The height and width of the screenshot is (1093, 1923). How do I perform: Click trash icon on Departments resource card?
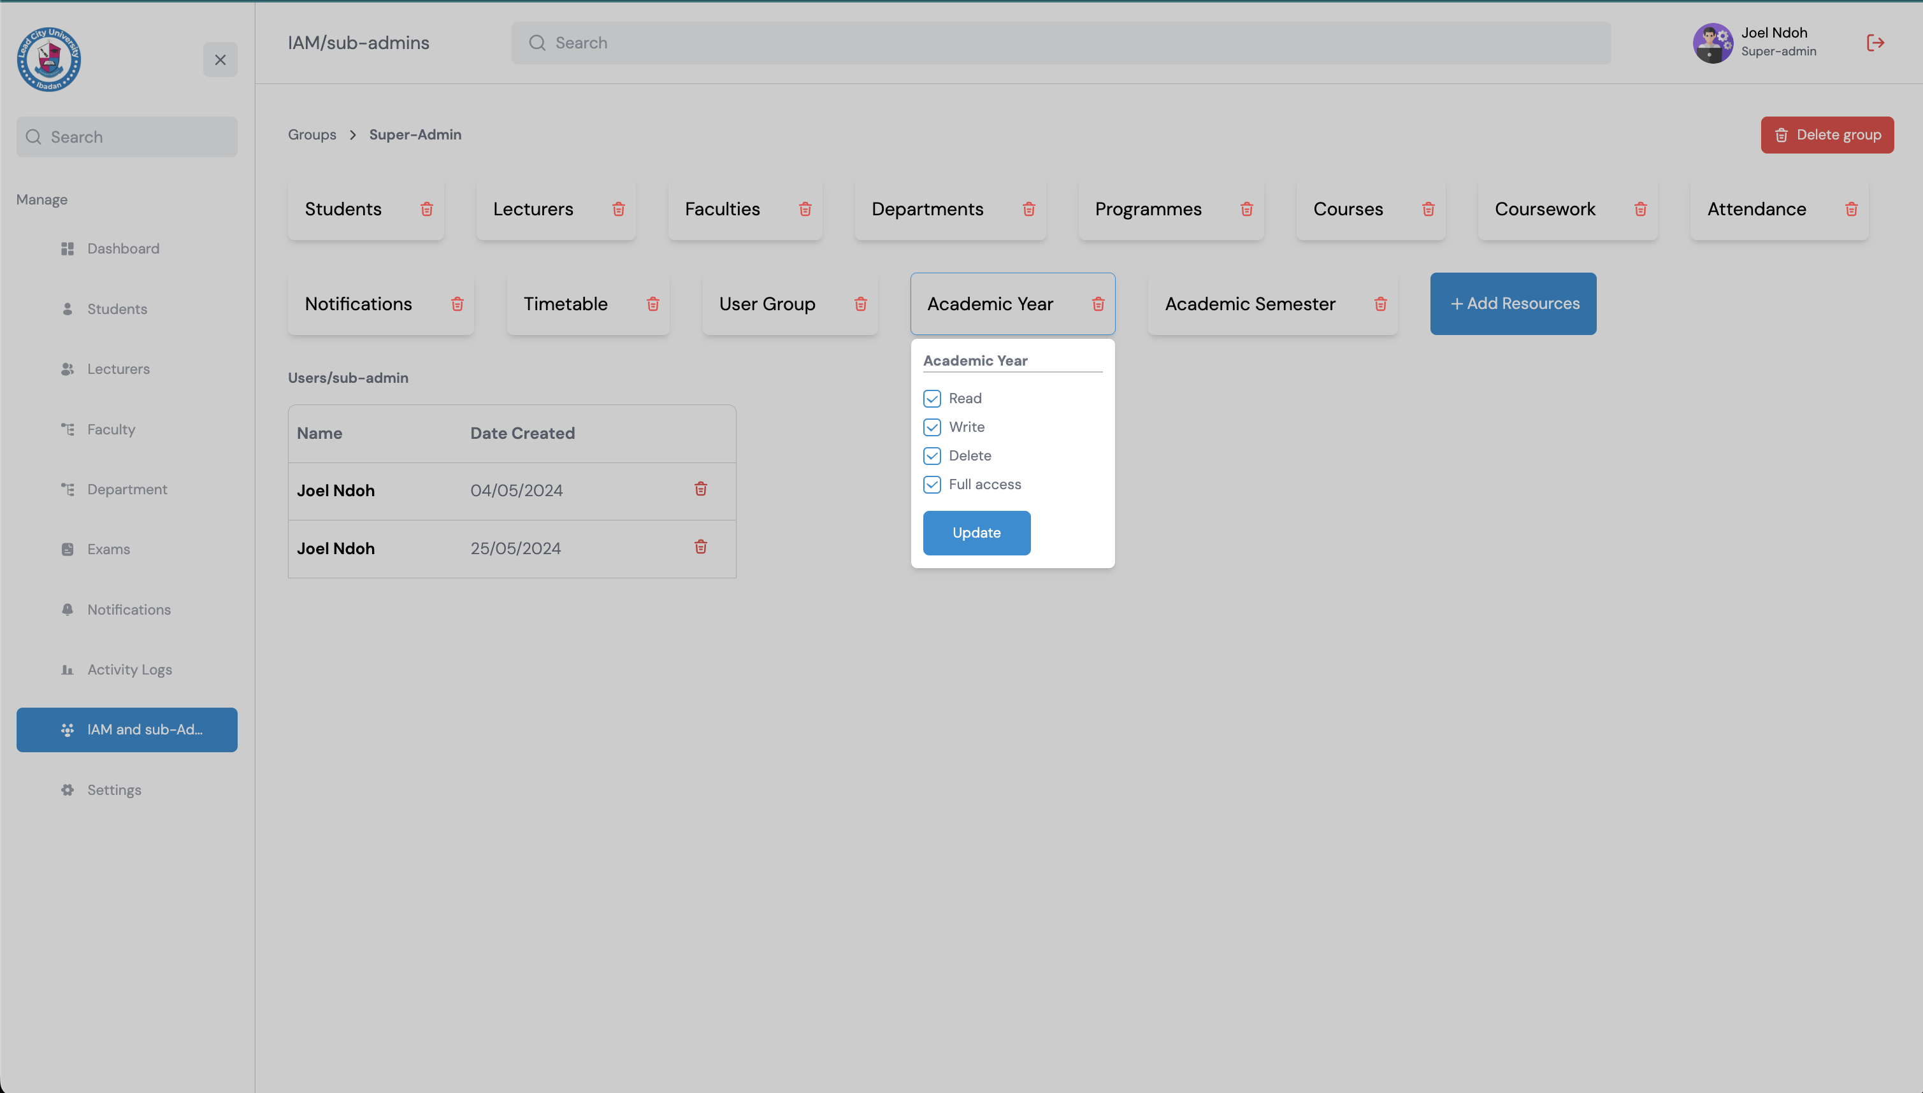click(1028, 210)
